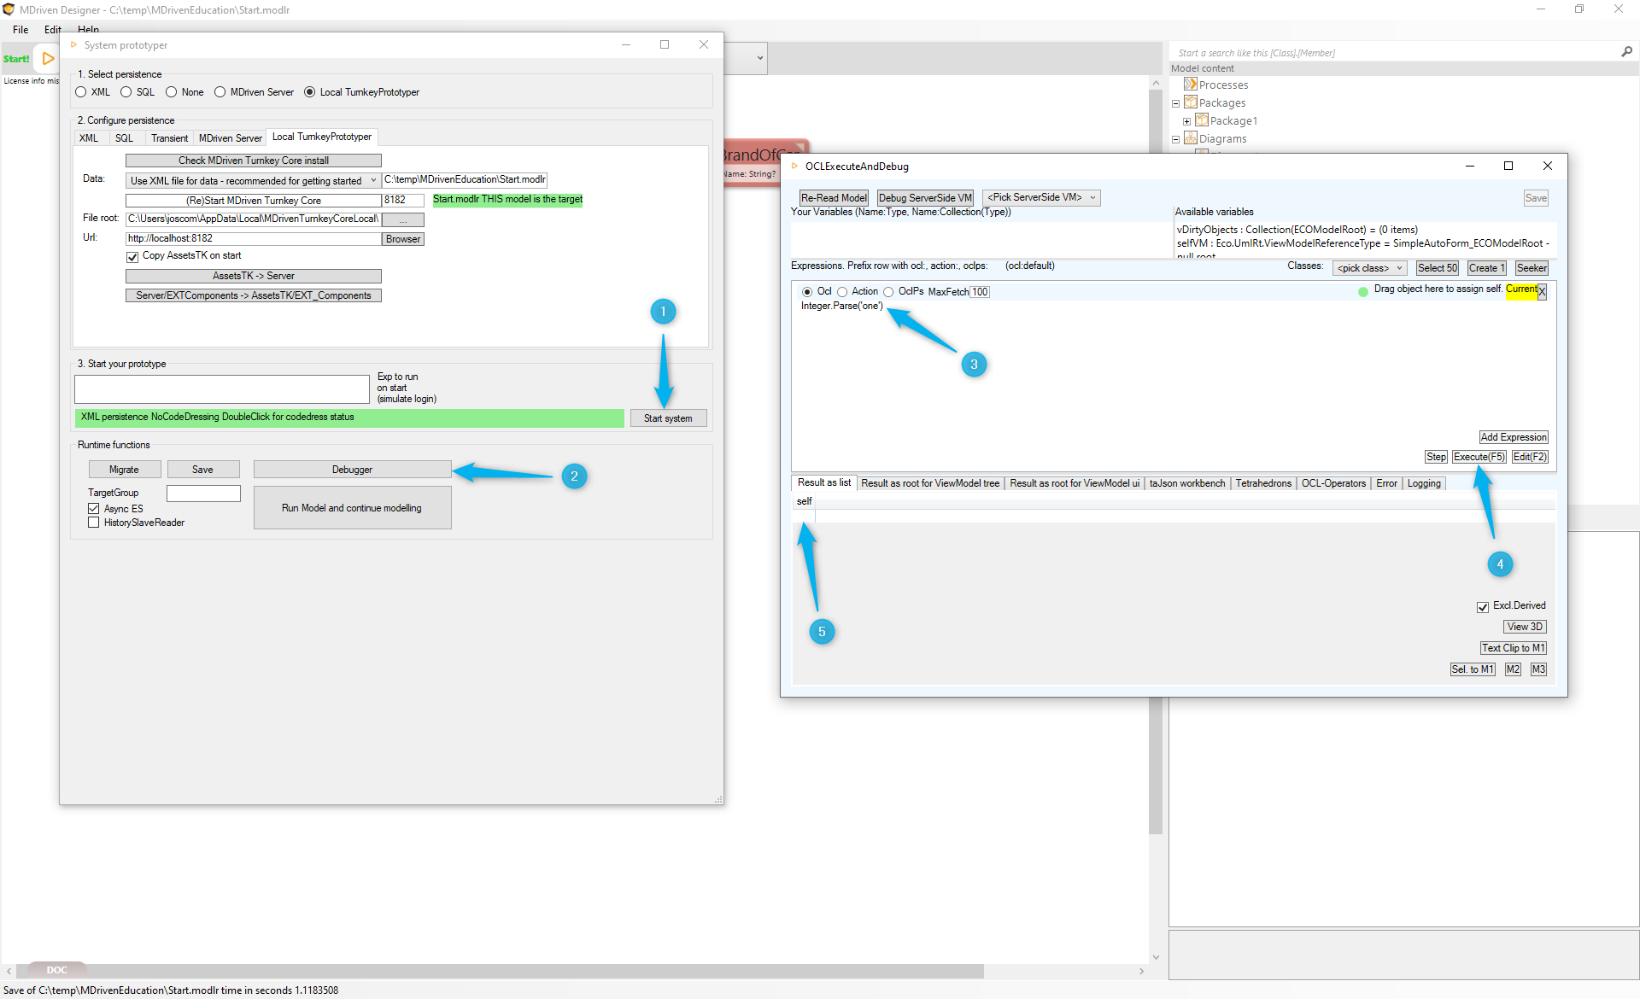Click the TargetGroup input field
This screenshot has height=999, width=1640.
click(x=203, y=493)
